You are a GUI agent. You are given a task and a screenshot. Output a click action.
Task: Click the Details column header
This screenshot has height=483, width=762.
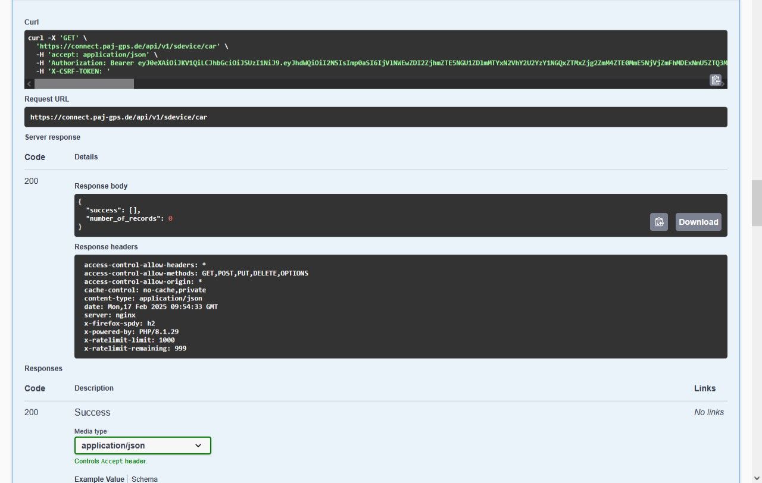click(86, 157)
